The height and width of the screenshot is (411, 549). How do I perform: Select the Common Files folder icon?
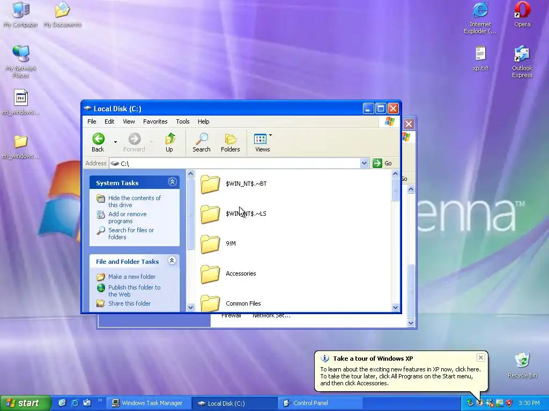[x=210, y=303]
